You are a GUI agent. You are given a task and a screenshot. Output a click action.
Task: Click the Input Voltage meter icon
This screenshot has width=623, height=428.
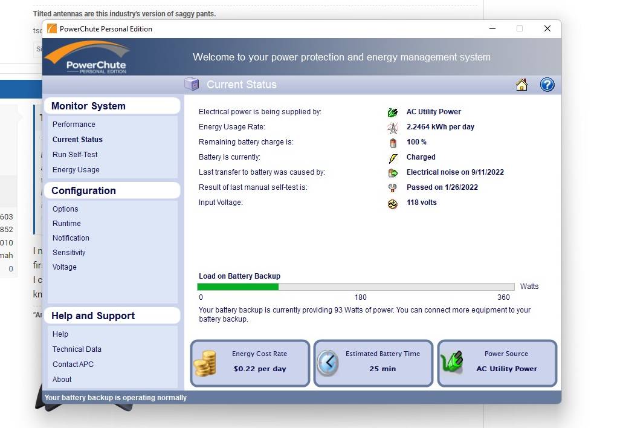[x=393, y=204]
